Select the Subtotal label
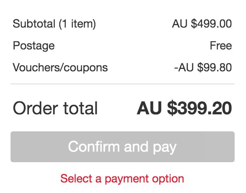246x193 pixels. point(34,24)
